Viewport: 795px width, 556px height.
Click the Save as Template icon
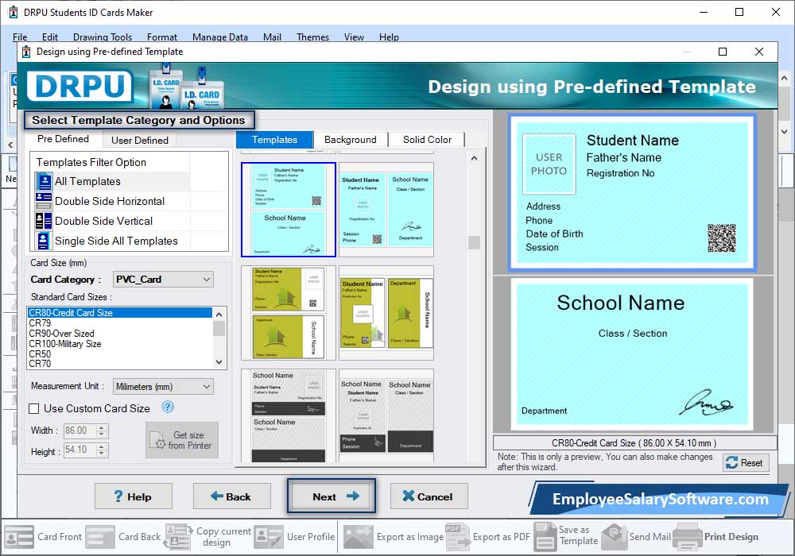tap(545, 537)
